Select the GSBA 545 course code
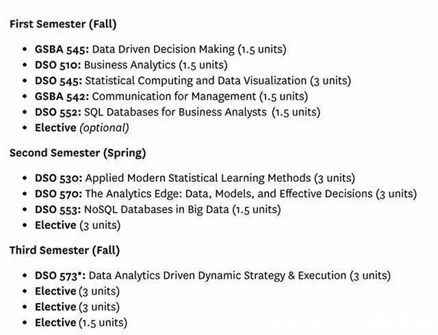This screenshot has height=335, width=438. 62,49
